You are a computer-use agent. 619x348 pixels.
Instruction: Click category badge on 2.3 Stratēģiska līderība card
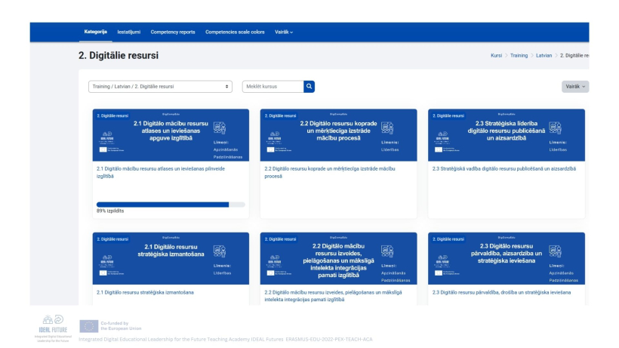pos(448,115)
